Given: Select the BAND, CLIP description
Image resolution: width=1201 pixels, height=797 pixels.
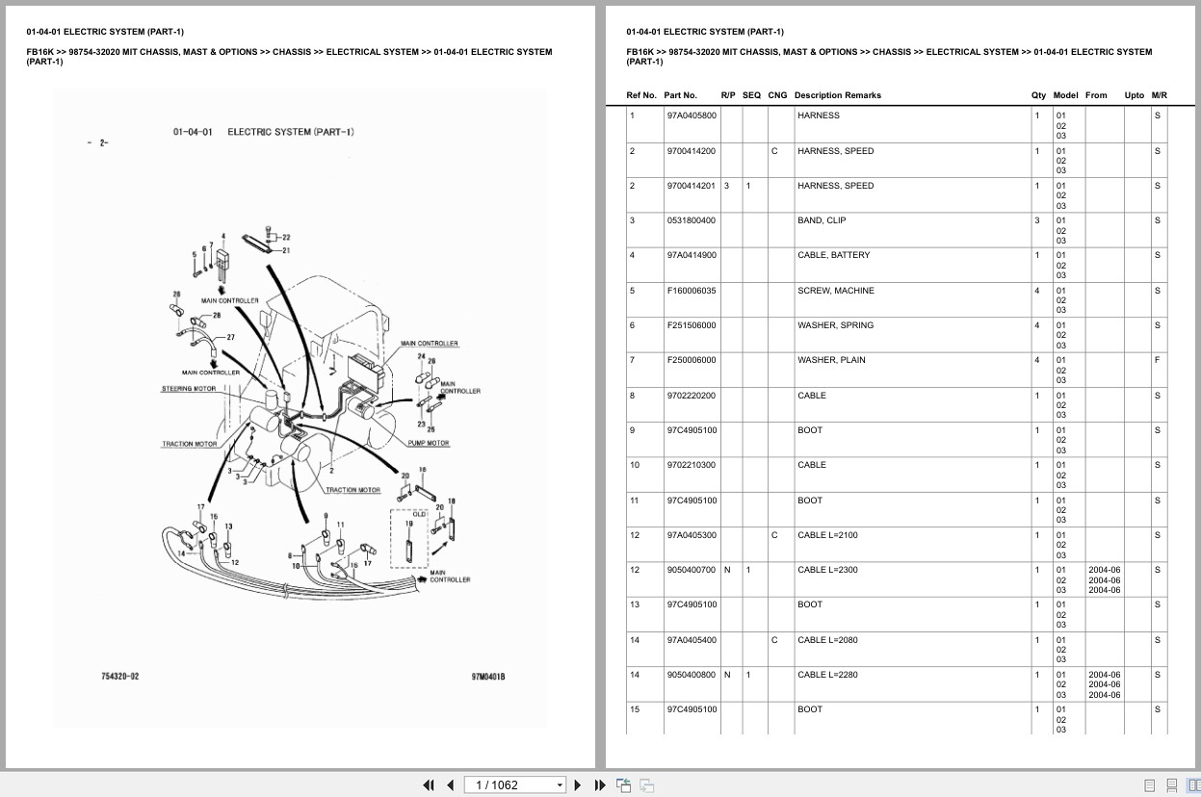Looking at the screenshot, I should click(822, 220).
